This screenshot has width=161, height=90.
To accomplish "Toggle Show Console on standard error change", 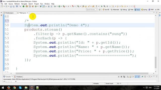I will click(139, 77).
